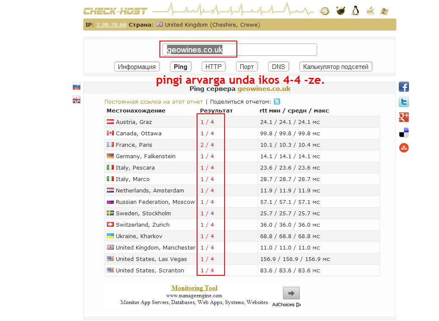The height and width of the screenshot is (321, 439).
Task: Click the small Twitter icon next to Поделиться отчетом
Action: pyautogui.click(x=277, y=102)
